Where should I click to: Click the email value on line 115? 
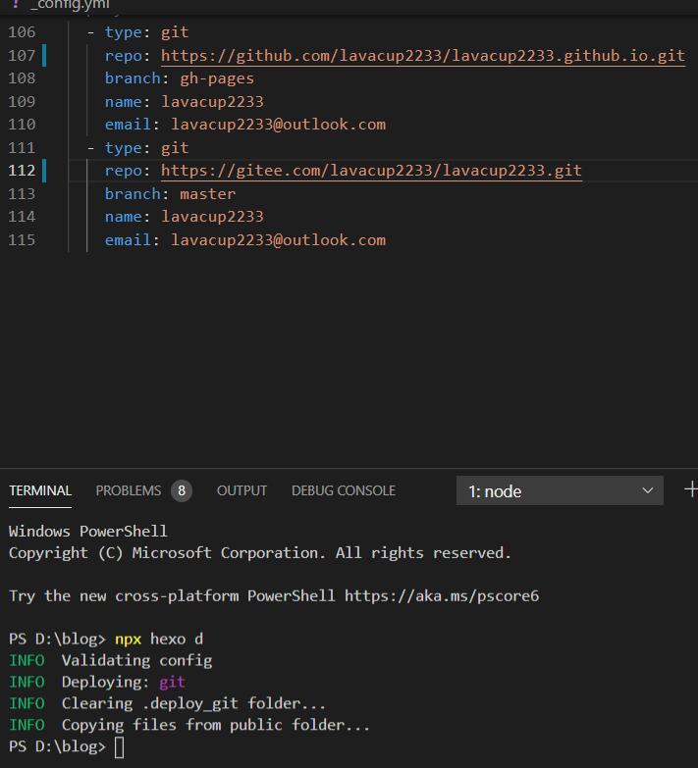(x=278, y=240)
